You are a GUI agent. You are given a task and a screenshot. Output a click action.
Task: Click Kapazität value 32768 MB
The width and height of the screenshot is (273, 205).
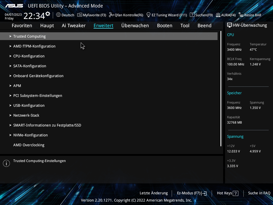click(x=234, y=123)
